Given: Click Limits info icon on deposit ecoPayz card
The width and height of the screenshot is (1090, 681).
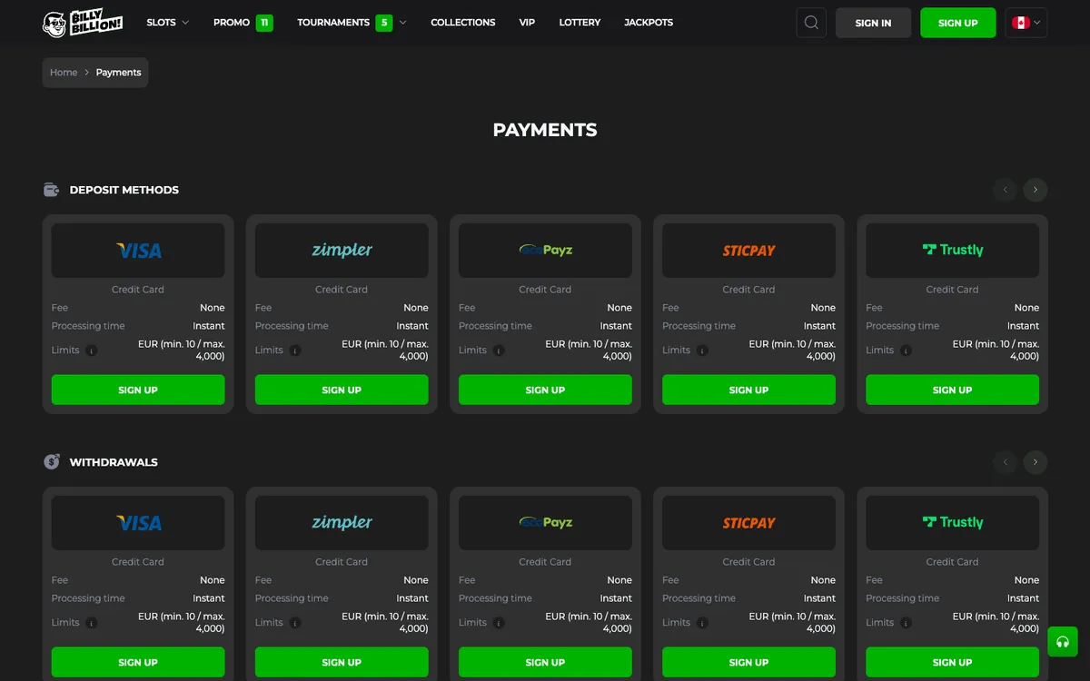Looking at the screenshot, I should point(499,350).
